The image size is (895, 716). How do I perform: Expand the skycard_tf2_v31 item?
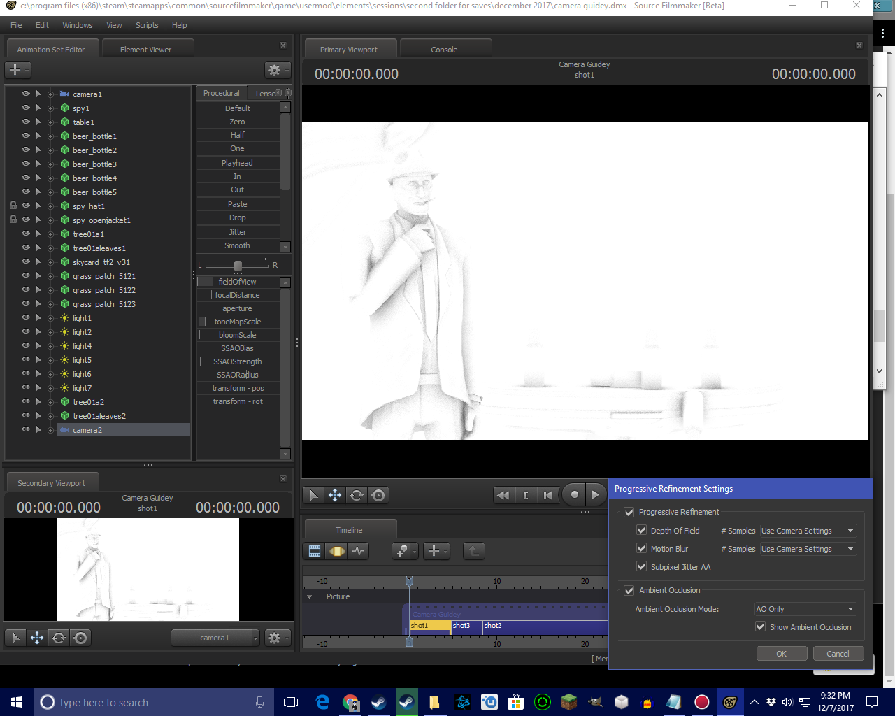pos(50,262)
